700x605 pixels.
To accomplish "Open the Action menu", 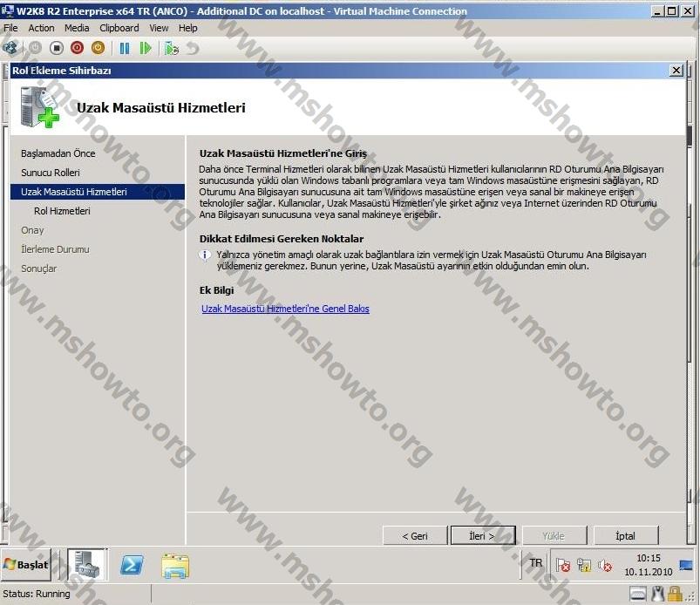I will tap(42, 28).
